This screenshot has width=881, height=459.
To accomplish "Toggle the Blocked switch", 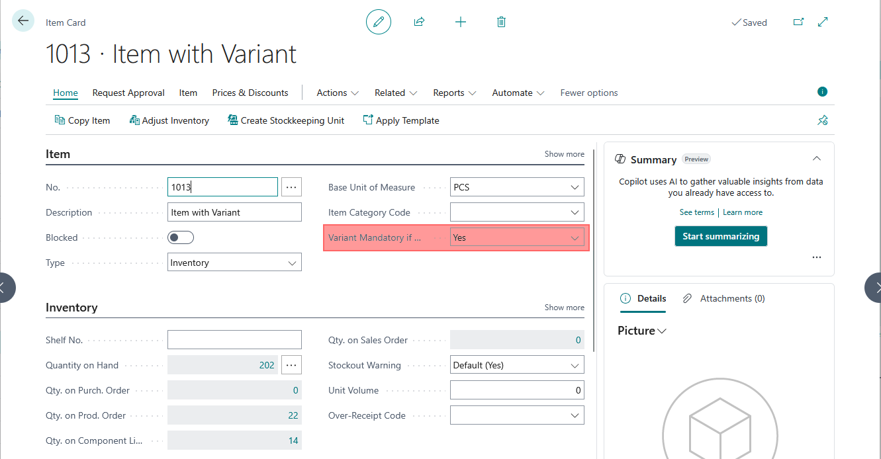I will [181, 237].
